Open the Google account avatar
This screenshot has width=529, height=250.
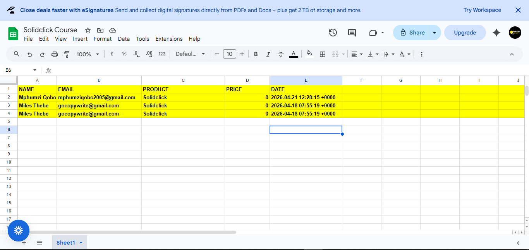coord(515,33)
